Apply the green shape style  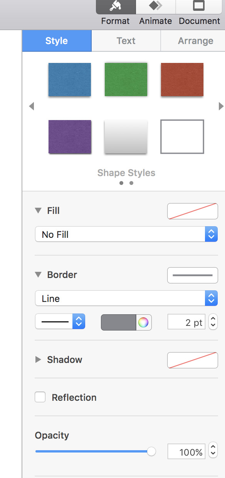126,80
